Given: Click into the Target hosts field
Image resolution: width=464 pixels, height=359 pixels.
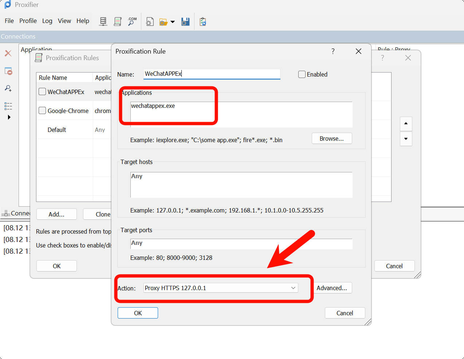Looking at the screenshot, I should pyautogui.click(x=241, y=185).
